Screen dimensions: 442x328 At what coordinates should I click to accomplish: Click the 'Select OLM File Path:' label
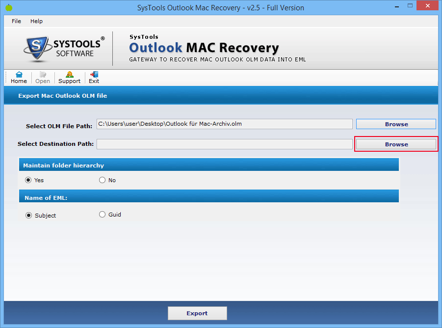click(x=59, y=126)
